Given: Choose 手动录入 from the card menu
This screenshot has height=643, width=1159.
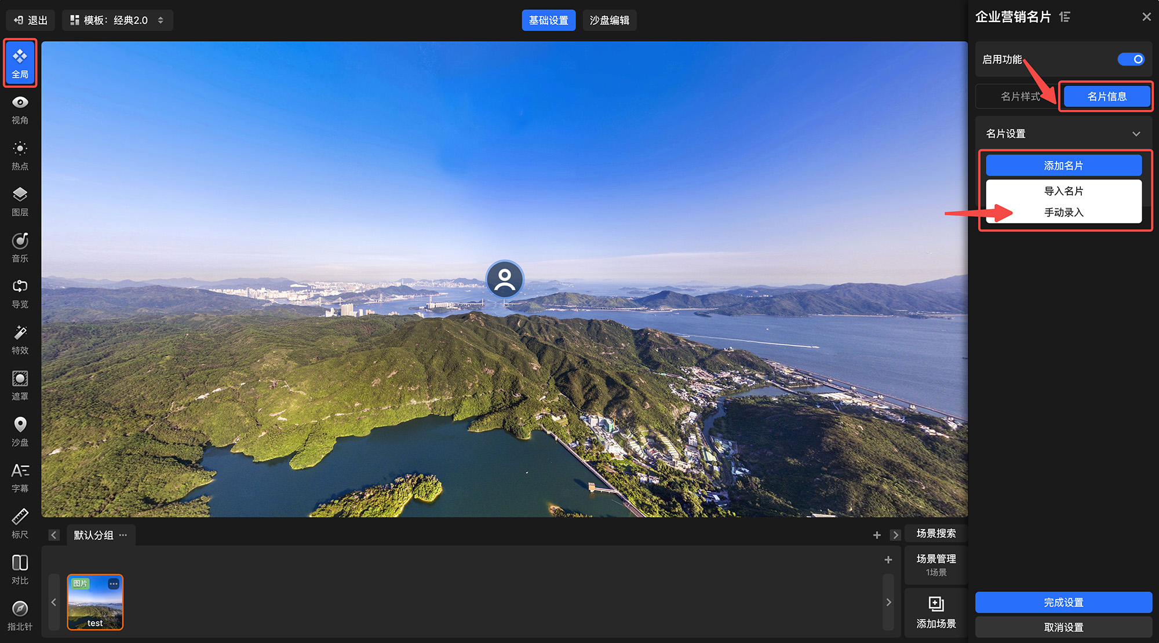Looking at the screenshot, I should (1063, 213).
